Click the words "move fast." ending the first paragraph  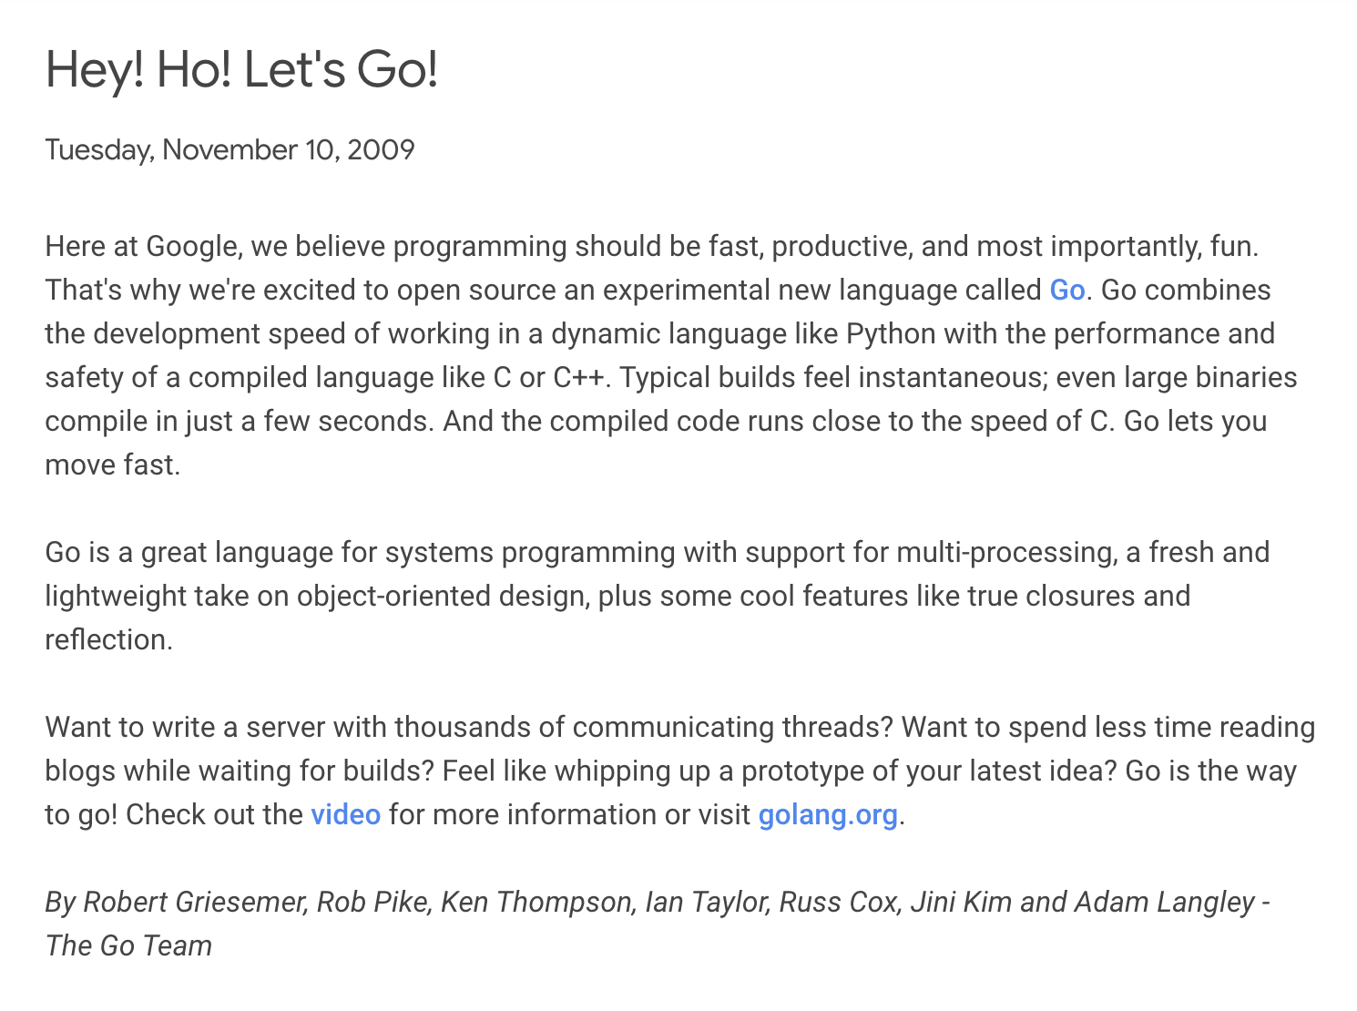coord(112,465)
